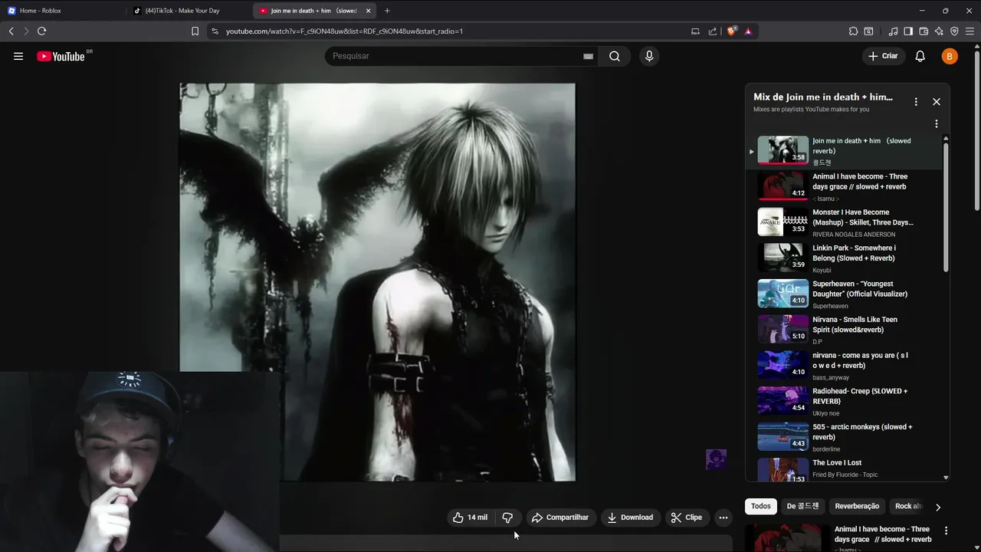This screenshot has height=552, width=981.
Task: Open Leo AI sparkle icon
Action: tap(939, 31)
